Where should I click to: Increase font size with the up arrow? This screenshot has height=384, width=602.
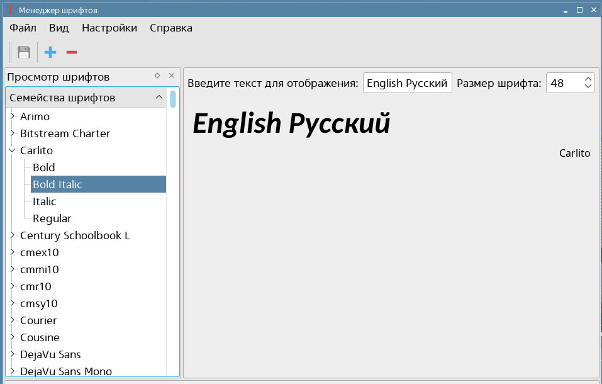click(588, 79)
